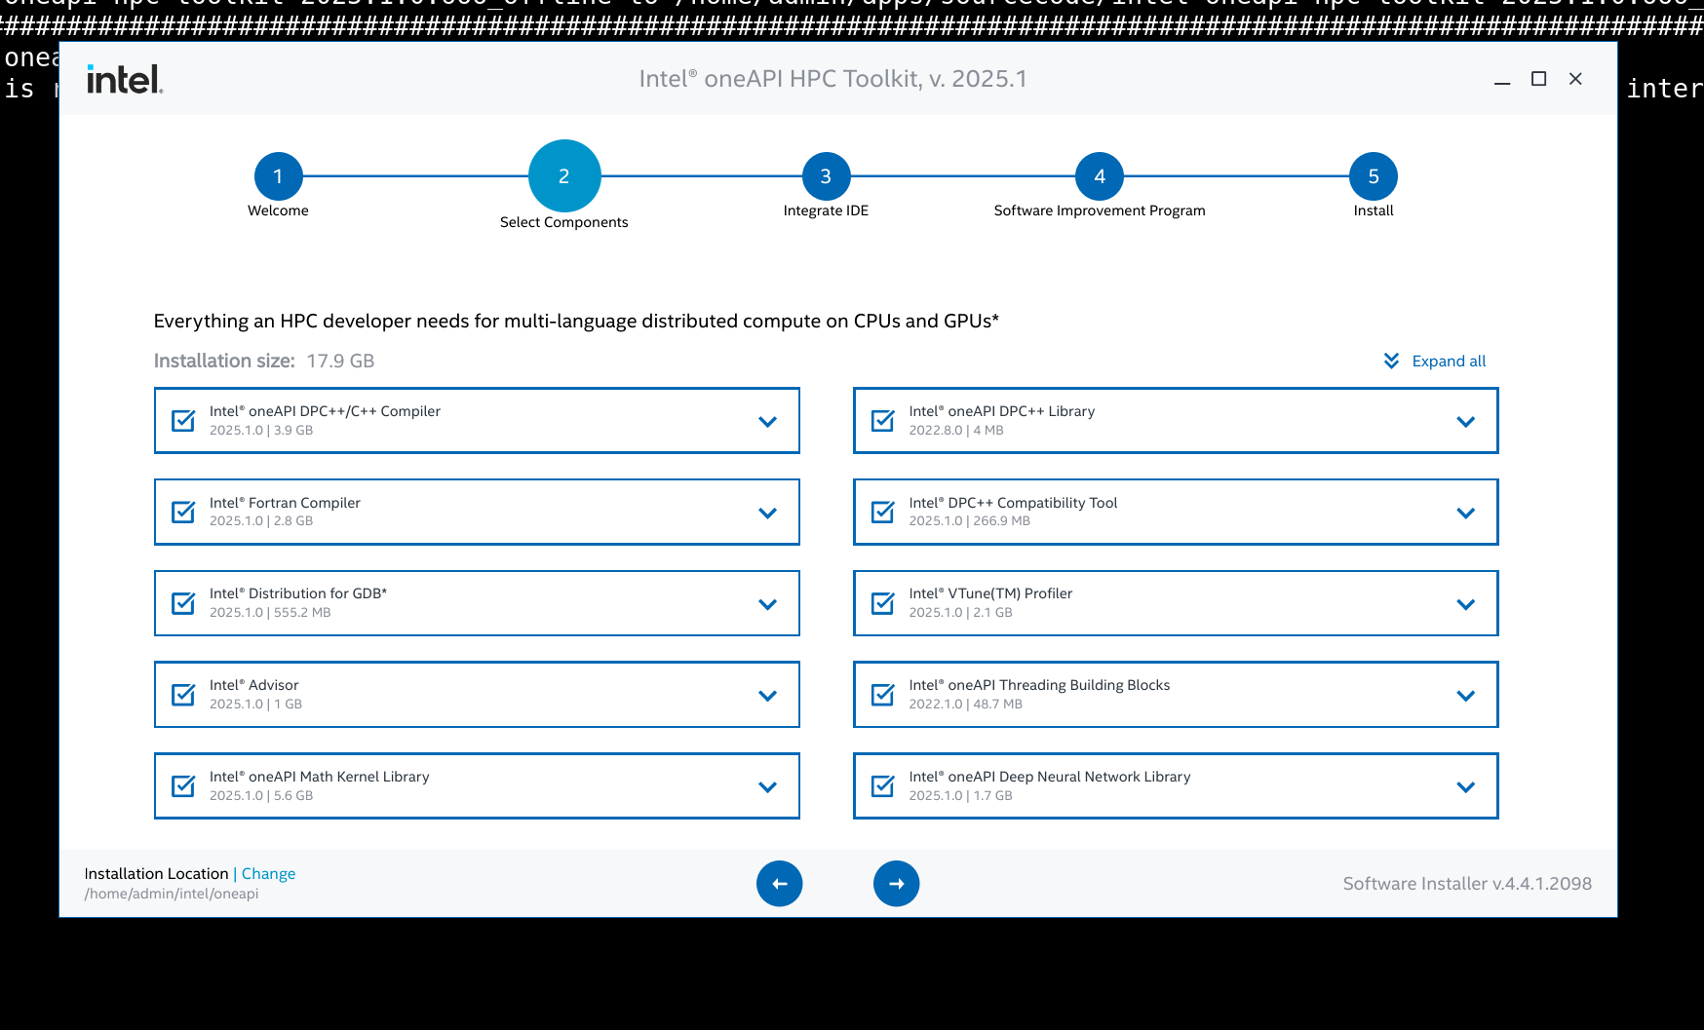Click Software Installer v.4.4.1.2098 text
This screenshot has height=1030, width=1704.
coord(1467,884)
